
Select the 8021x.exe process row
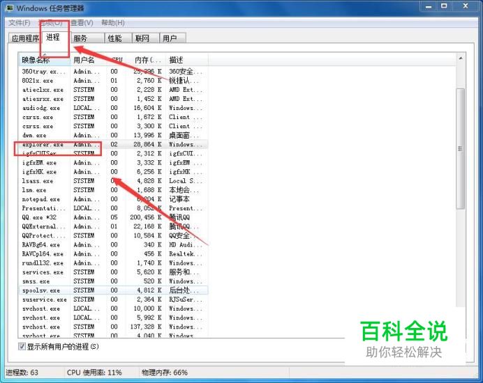[x=113, y=81]
